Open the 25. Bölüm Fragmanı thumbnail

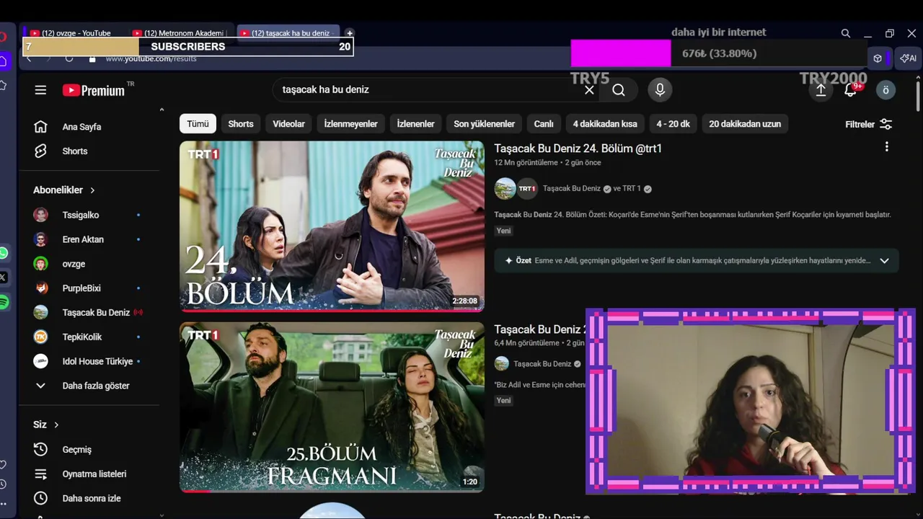332,407
